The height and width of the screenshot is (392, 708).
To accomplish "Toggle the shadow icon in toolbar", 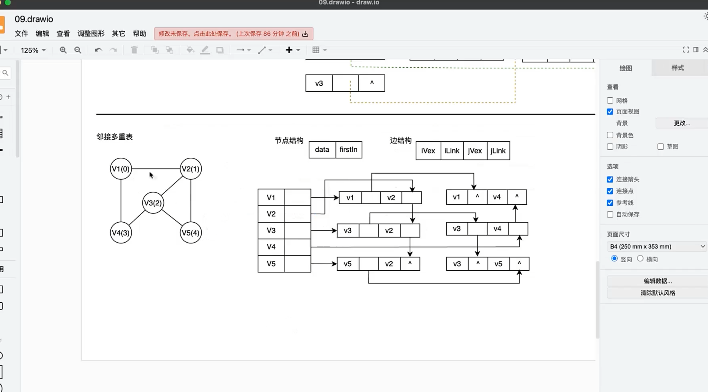I will 220,50.
